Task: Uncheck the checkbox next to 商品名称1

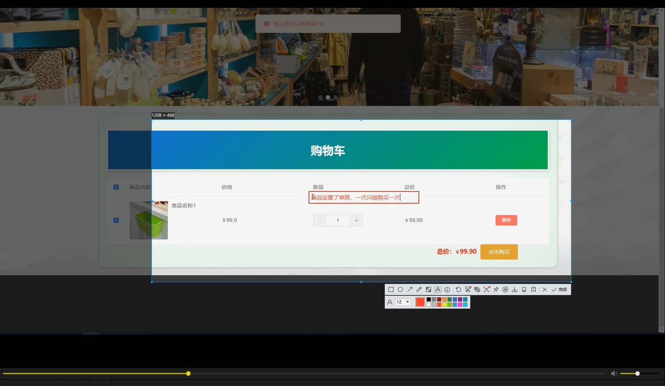Action: tap(116, 220)
